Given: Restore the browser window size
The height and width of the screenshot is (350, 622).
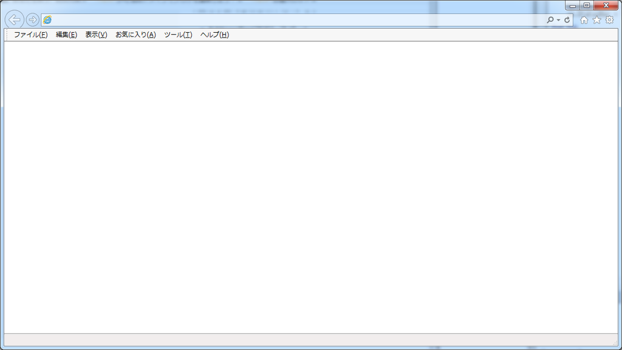Looking at the screenshot, I should tap(587, 5).
